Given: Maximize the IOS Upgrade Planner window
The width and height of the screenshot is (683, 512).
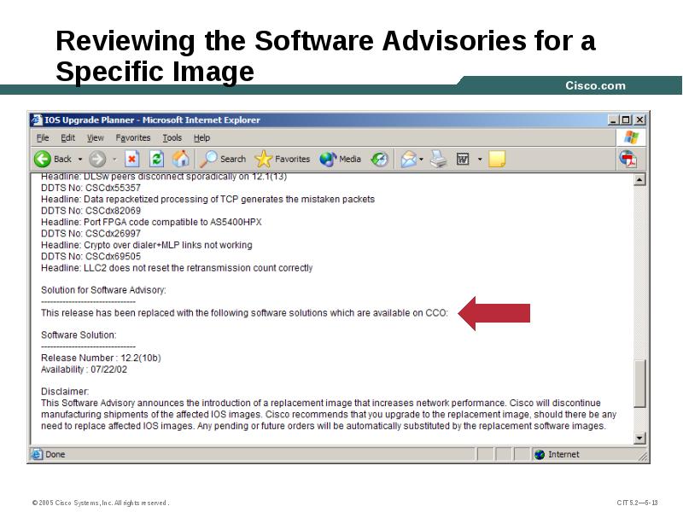Looking at the screenshot, I should tap(626, 119).
